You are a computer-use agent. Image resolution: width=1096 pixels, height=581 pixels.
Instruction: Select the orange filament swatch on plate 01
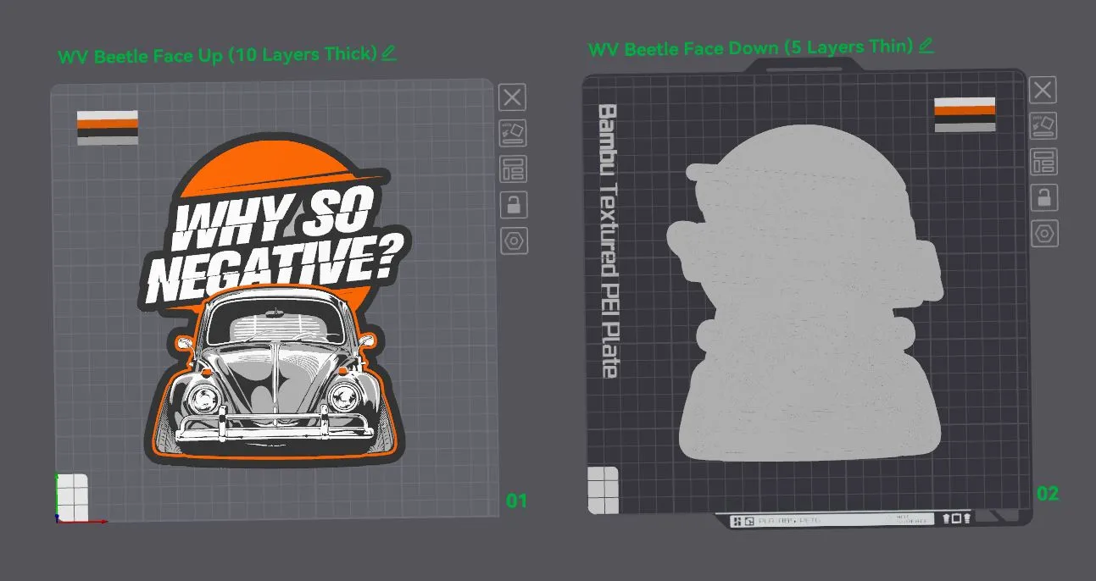click(108, 124)
